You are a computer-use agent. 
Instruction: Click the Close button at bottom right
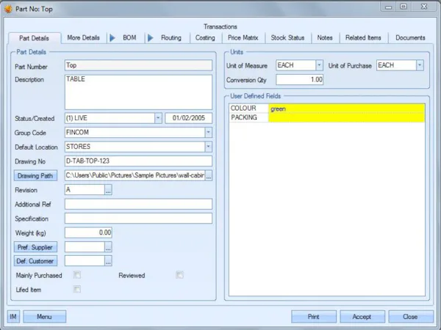tap(410, 317)
